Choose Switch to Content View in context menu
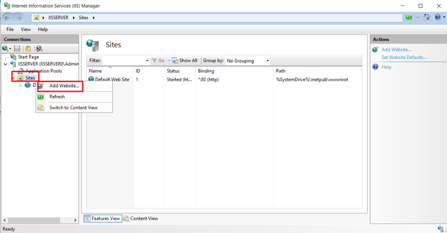This screenshot has width=447, height=233. click(x=74, y=107)
